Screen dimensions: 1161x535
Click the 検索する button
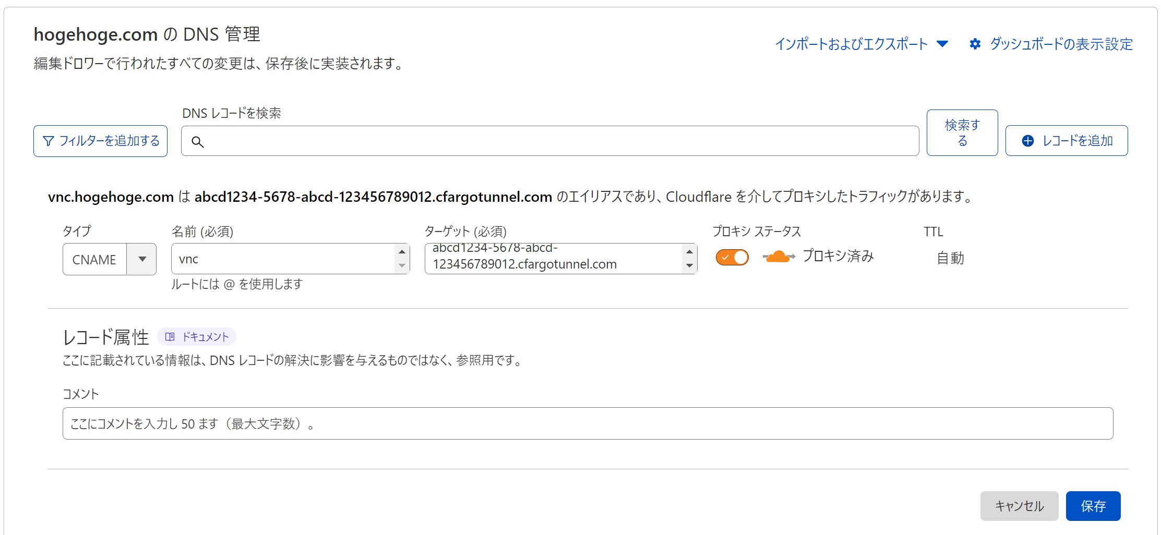[962, 132]
